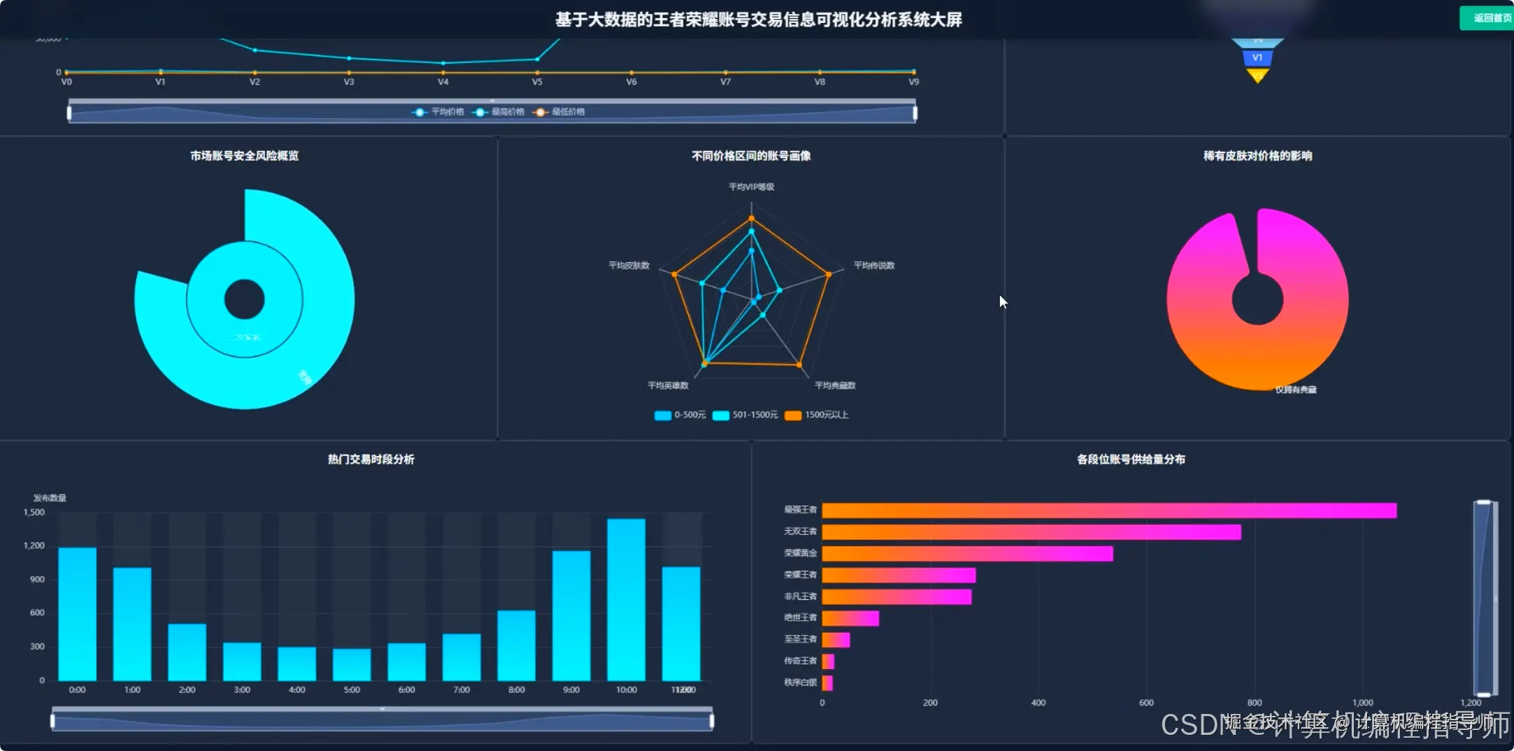
Task: Click the 10:00 bar in 热门交易时段分析
Action: 626,599
